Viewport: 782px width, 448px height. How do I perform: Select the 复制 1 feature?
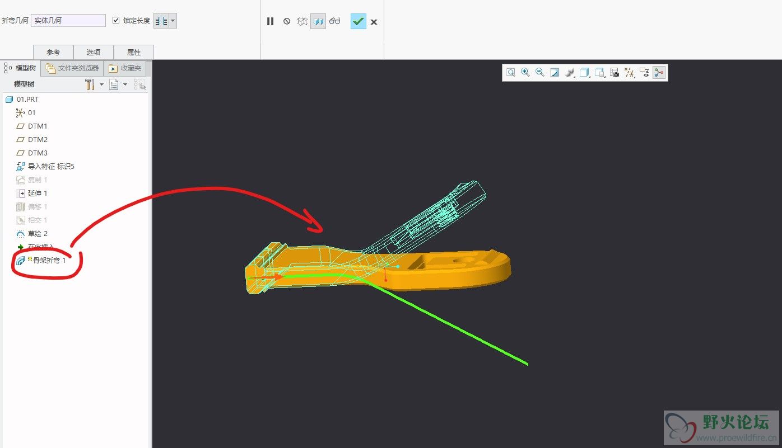click(x=38, y=180)
